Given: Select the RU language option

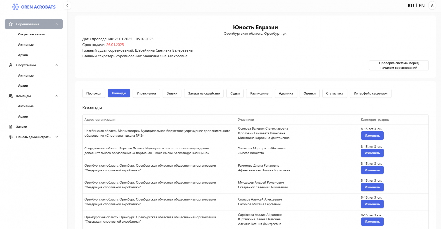Looking at the screenshot, I should 411,6.
